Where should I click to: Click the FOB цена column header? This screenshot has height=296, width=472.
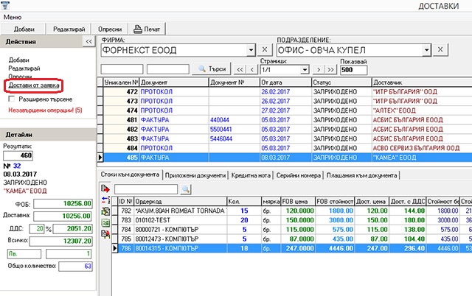(x=298, y=201)
